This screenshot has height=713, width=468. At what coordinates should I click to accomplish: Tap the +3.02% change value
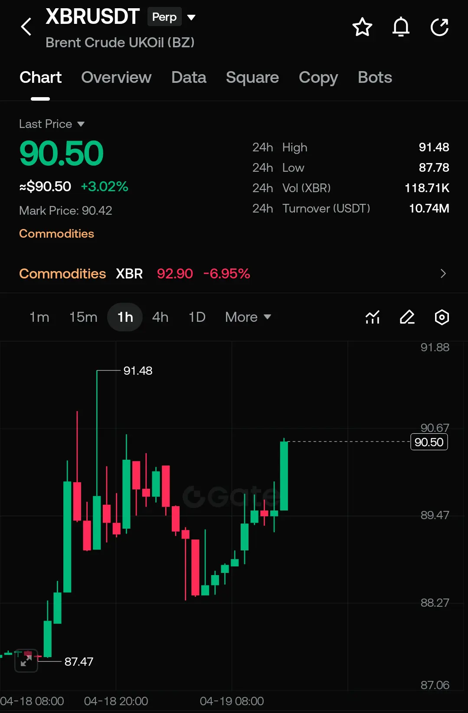[x=105, y=186]
